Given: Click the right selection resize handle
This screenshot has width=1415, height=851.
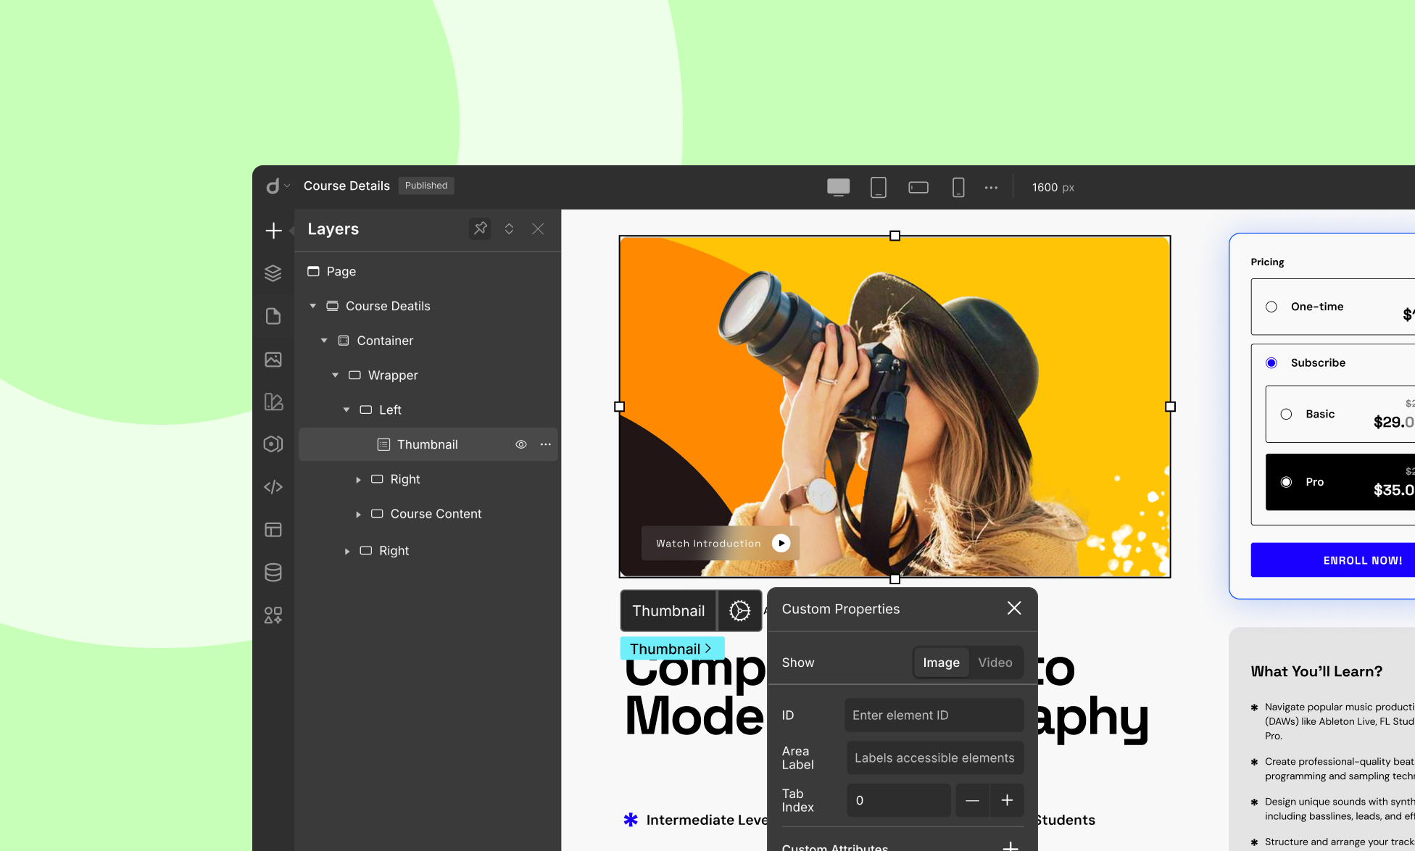Looking at the screenshot, I should [1170, 407].
